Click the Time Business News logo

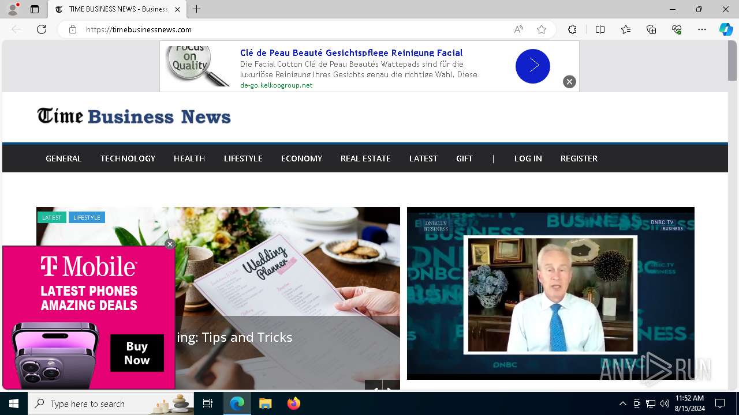(134, 116)
